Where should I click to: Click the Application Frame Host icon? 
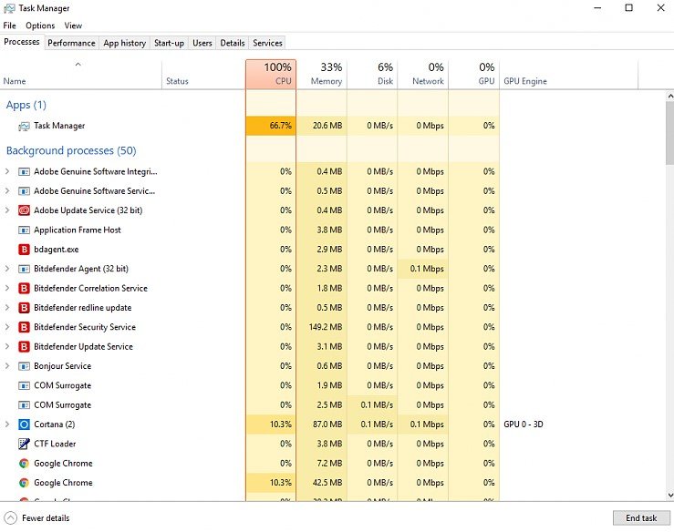24,230
